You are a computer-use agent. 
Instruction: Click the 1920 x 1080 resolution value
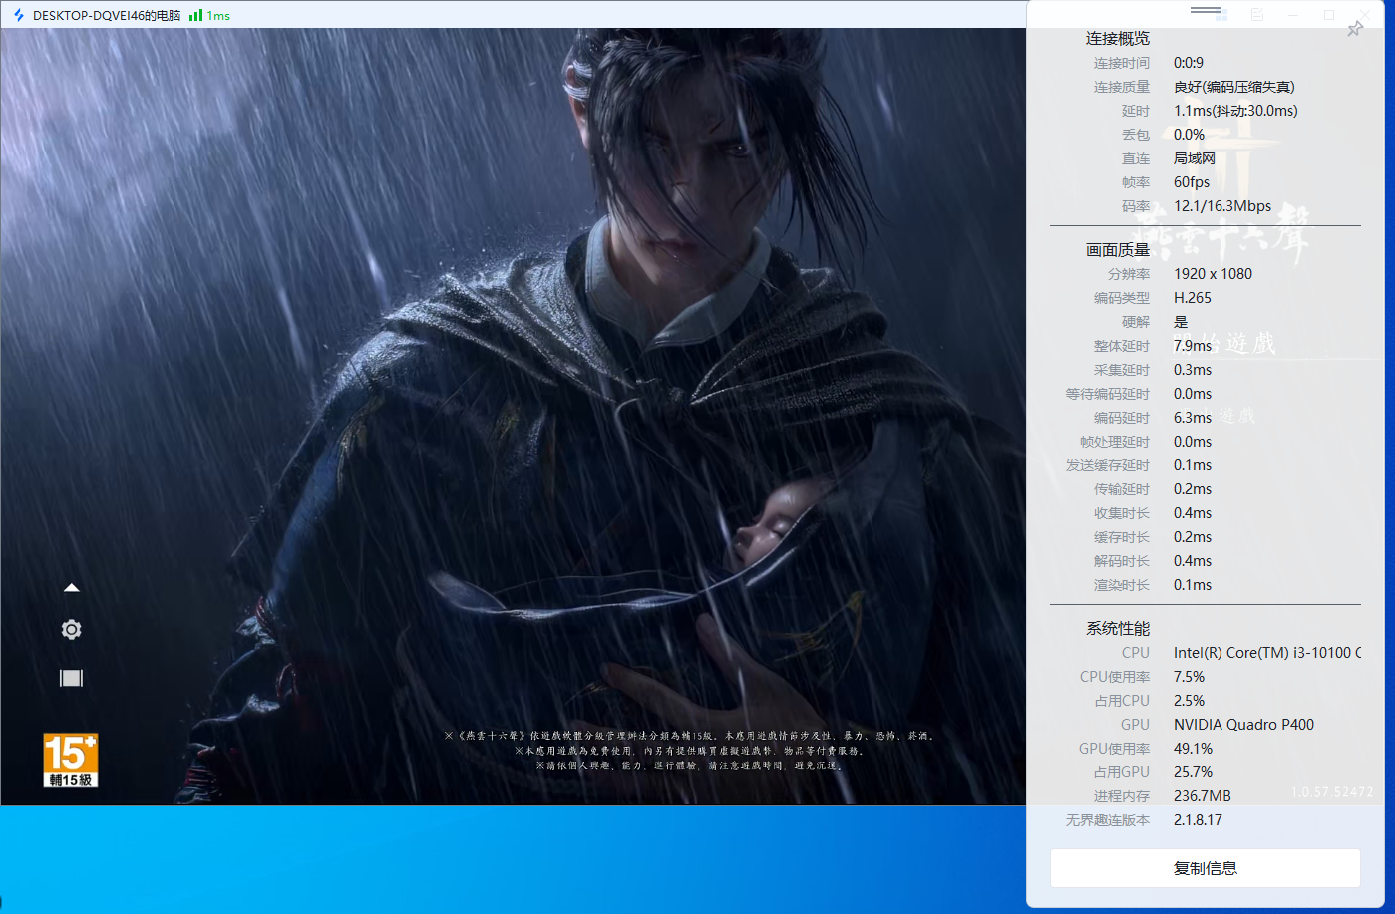1213,274
